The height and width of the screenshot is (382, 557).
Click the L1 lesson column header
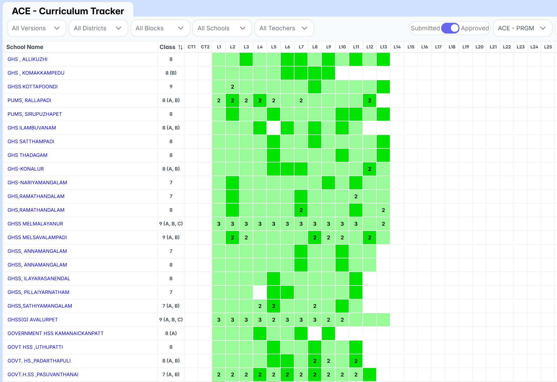point(219,47)
